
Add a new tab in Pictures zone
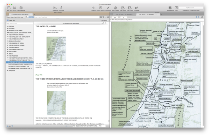coord(161,14)
